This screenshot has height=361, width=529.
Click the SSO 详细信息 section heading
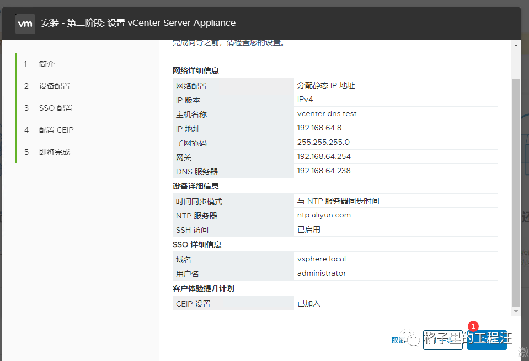197,244
